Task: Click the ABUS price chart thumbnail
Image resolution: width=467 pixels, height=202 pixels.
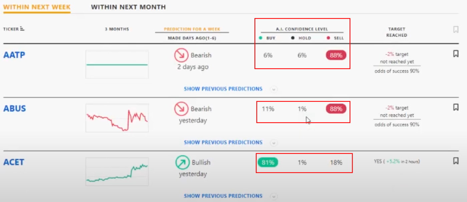Action: click(117, 118)
